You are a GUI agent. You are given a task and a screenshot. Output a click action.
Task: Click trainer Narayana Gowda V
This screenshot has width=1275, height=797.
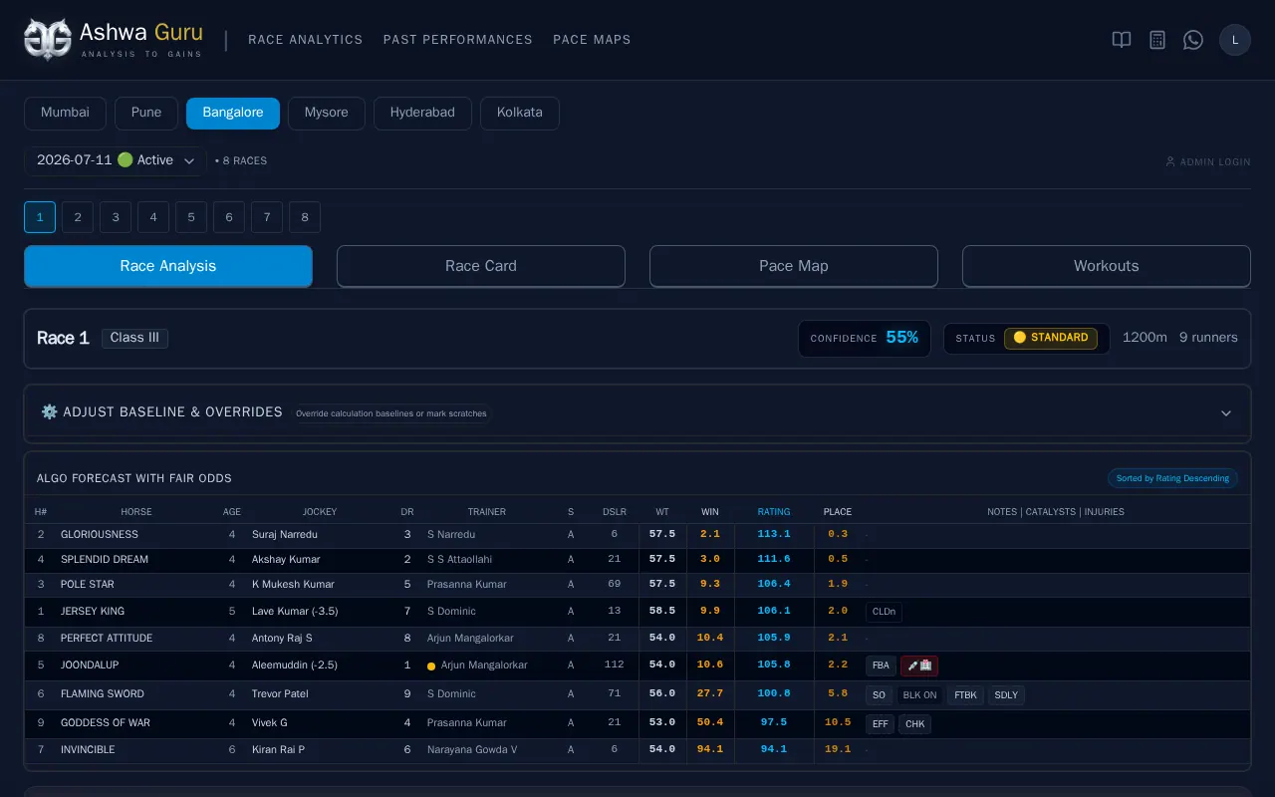tap(472, 750)
